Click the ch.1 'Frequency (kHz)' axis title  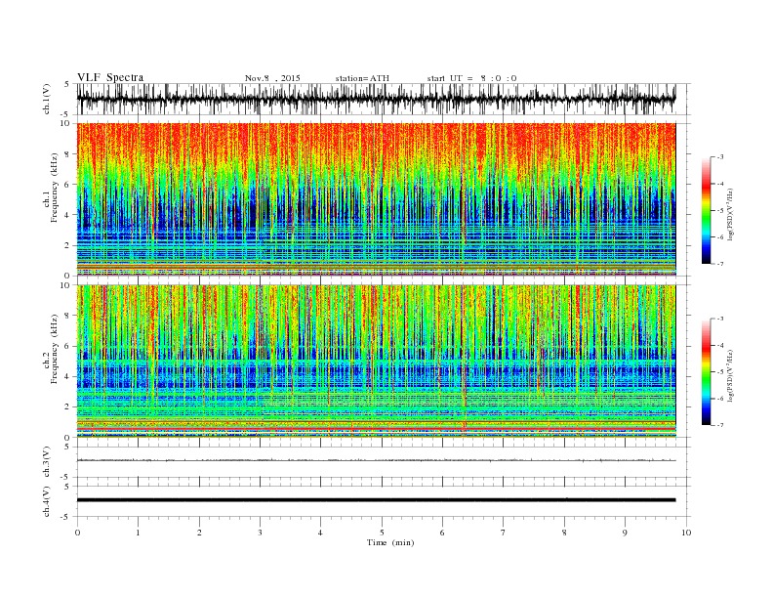55,188
